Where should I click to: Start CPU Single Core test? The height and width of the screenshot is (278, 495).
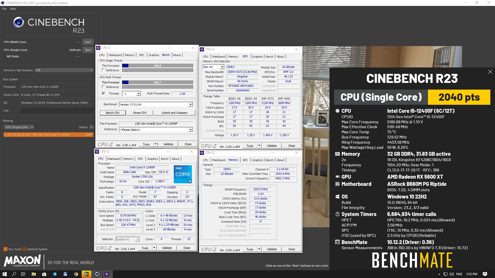click(88, 50)
